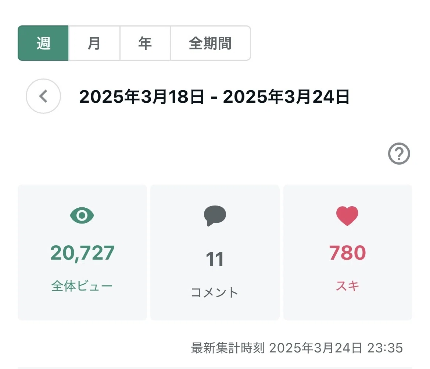This screenshot has height=369, width=430.
Task: Select the 780 likes count
Action: [x=347, y=253]
